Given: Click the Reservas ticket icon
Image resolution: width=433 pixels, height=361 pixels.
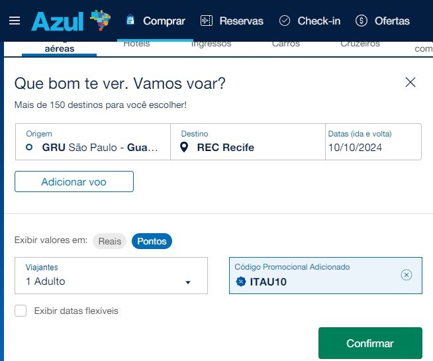Looking at the screenshot, I should (207, 21).
